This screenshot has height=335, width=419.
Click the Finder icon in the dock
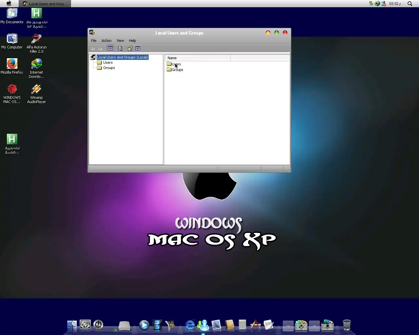[72, 325]
